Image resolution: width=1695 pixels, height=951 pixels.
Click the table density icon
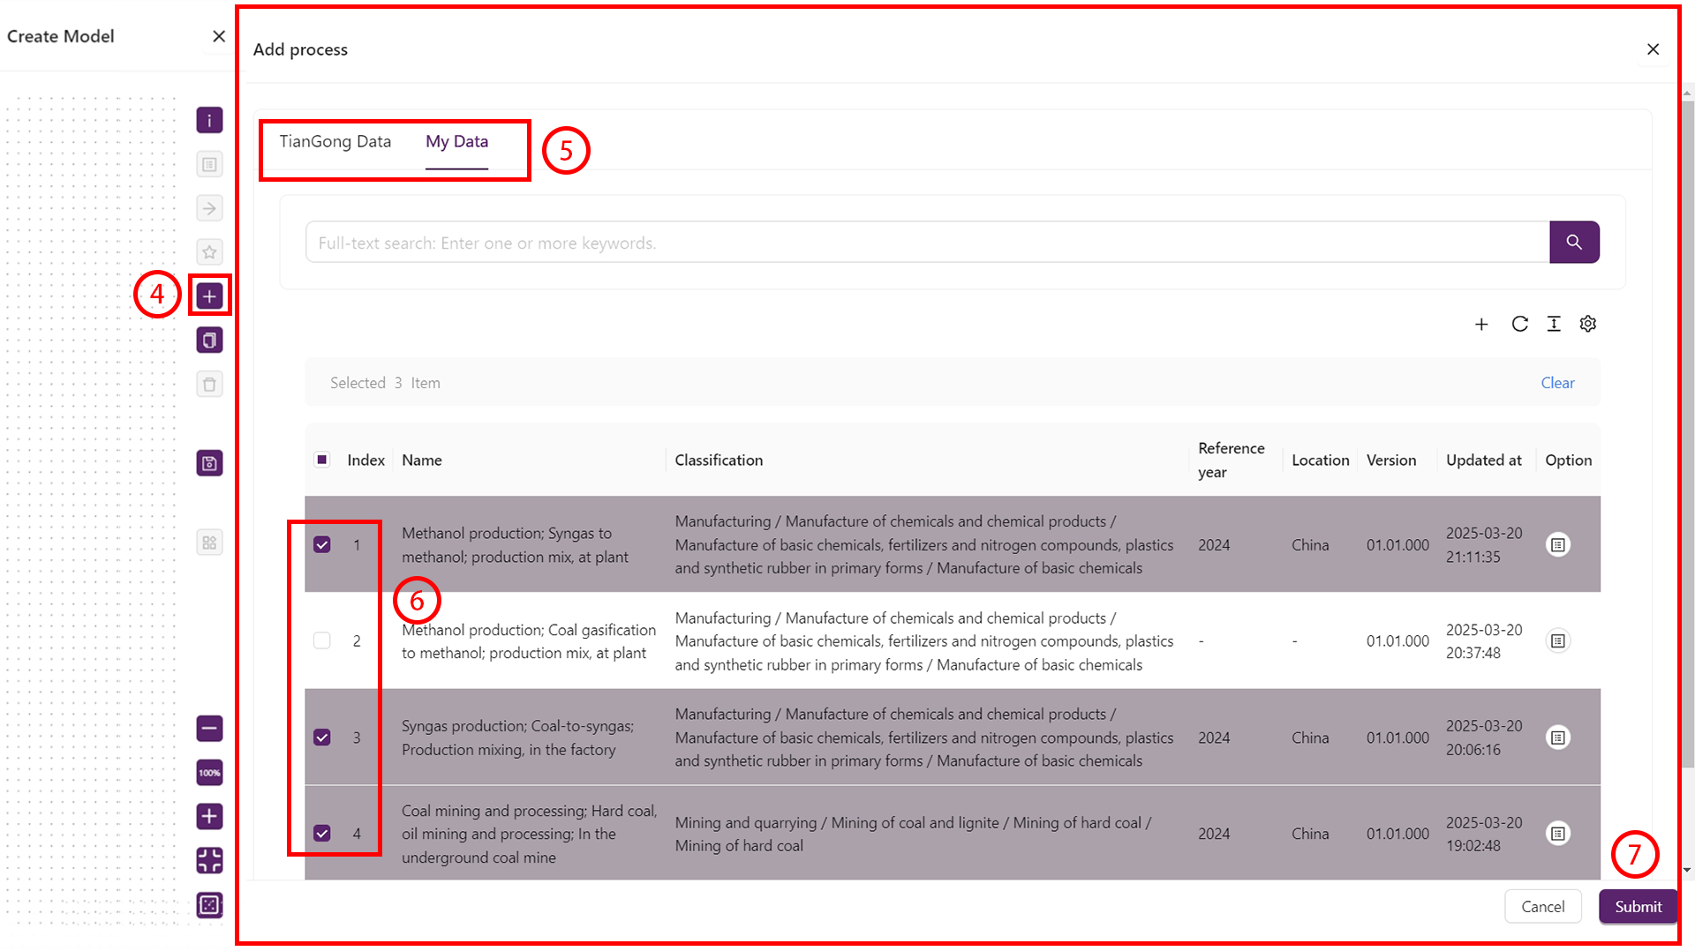[x=1554, y=324]
